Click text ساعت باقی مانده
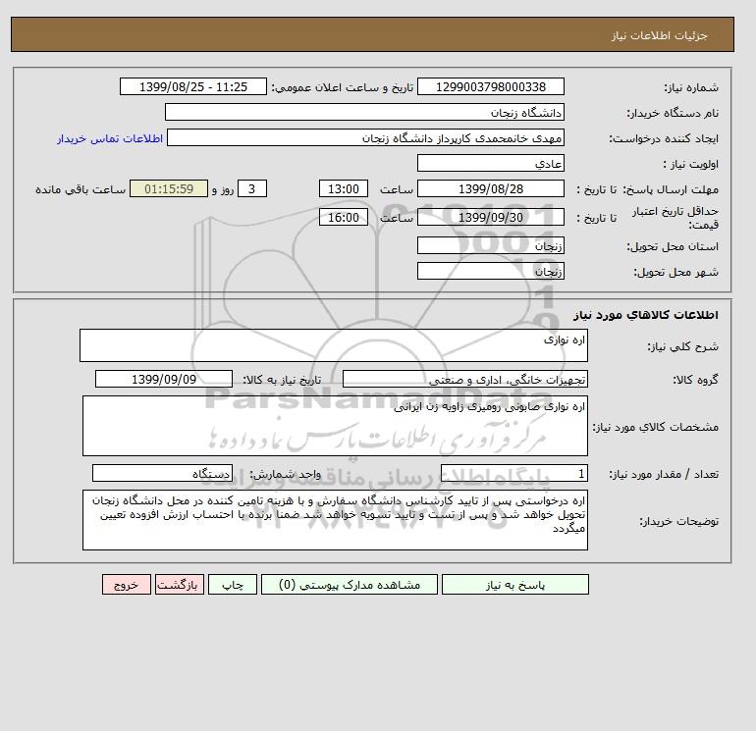 click(81, 189)
